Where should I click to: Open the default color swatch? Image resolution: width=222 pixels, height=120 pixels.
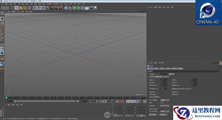pyautogui.click(x=162, y=103)
